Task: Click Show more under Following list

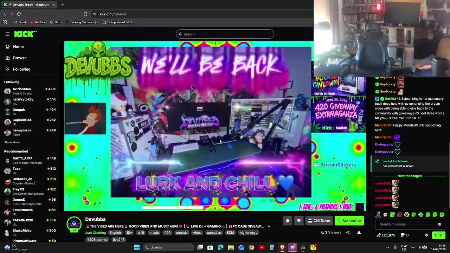Action: click(x=12, y=142)
